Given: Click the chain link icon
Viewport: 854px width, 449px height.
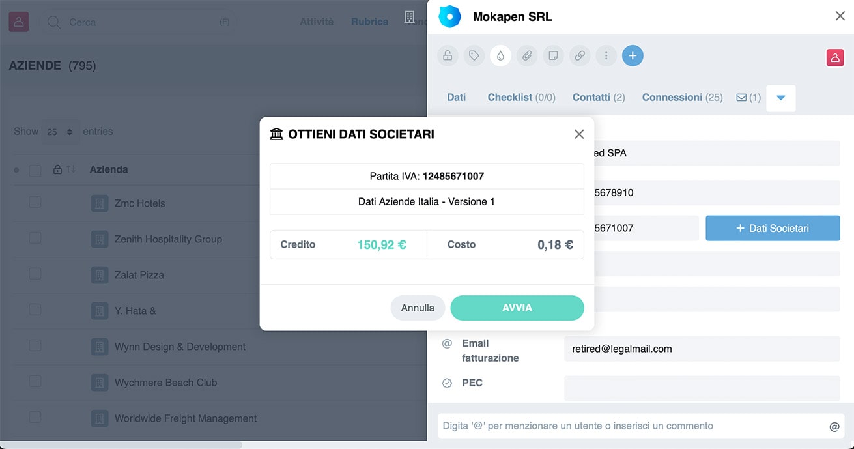Looking at the screenshot, I should [x=580, y=56].
